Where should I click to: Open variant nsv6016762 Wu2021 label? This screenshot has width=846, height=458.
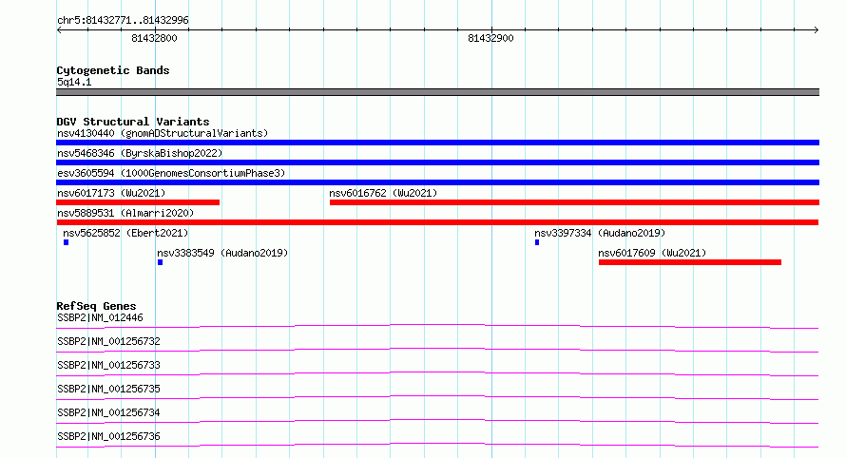point(383,193)
